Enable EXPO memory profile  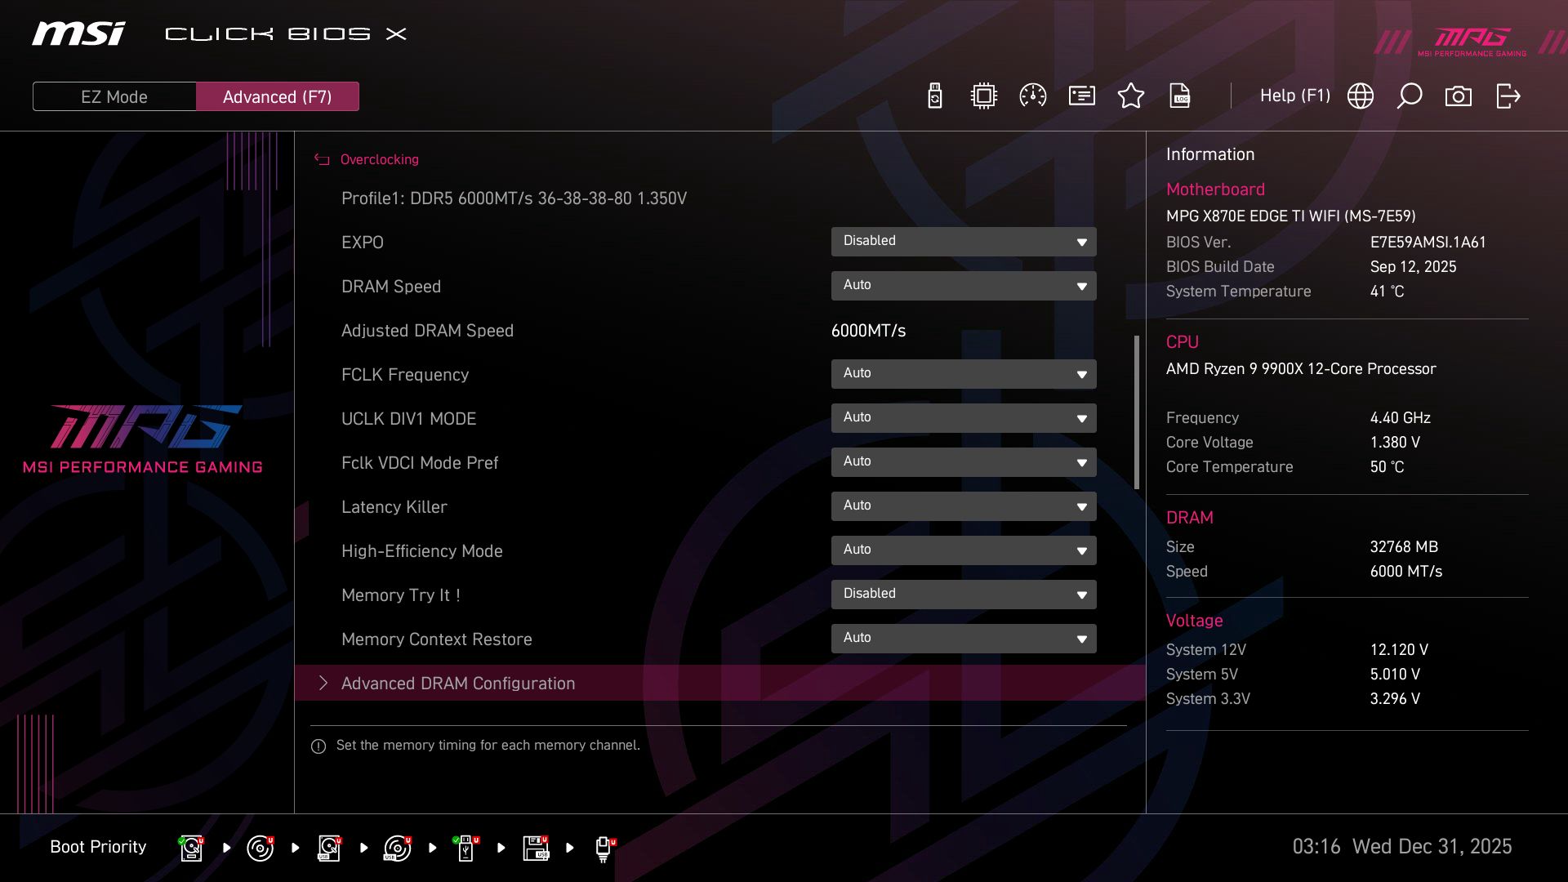coord(964,242)
